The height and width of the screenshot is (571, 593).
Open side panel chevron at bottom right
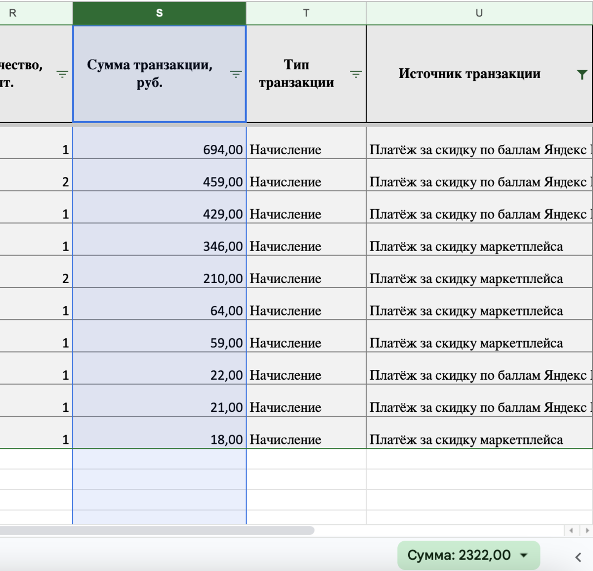pyautogui.click(x=578, y=557)
